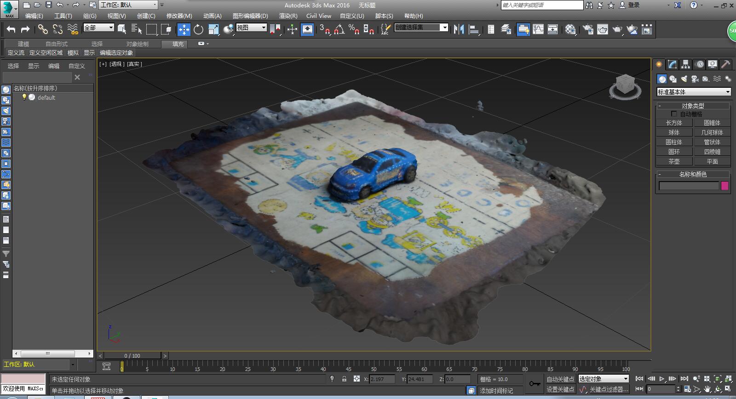Click the object name input field
Viewport: 736px width, 399px height.
click(x=689, y=186)
